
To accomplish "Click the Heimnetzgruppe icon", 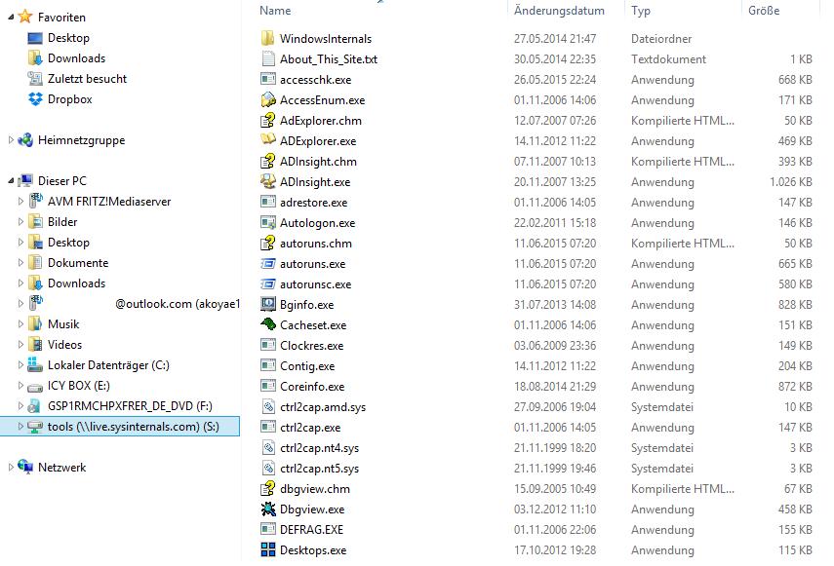I will click(25, 139).
